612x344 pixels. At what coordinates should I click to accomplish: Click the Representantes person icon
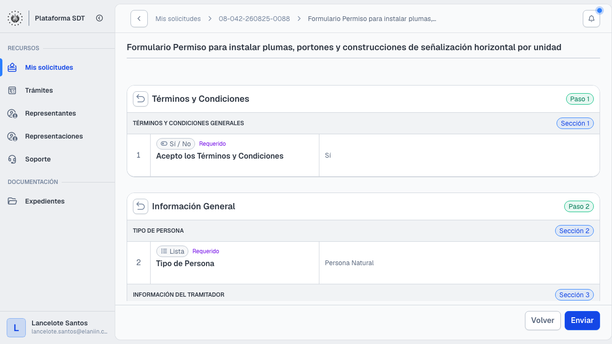point(12,113)
